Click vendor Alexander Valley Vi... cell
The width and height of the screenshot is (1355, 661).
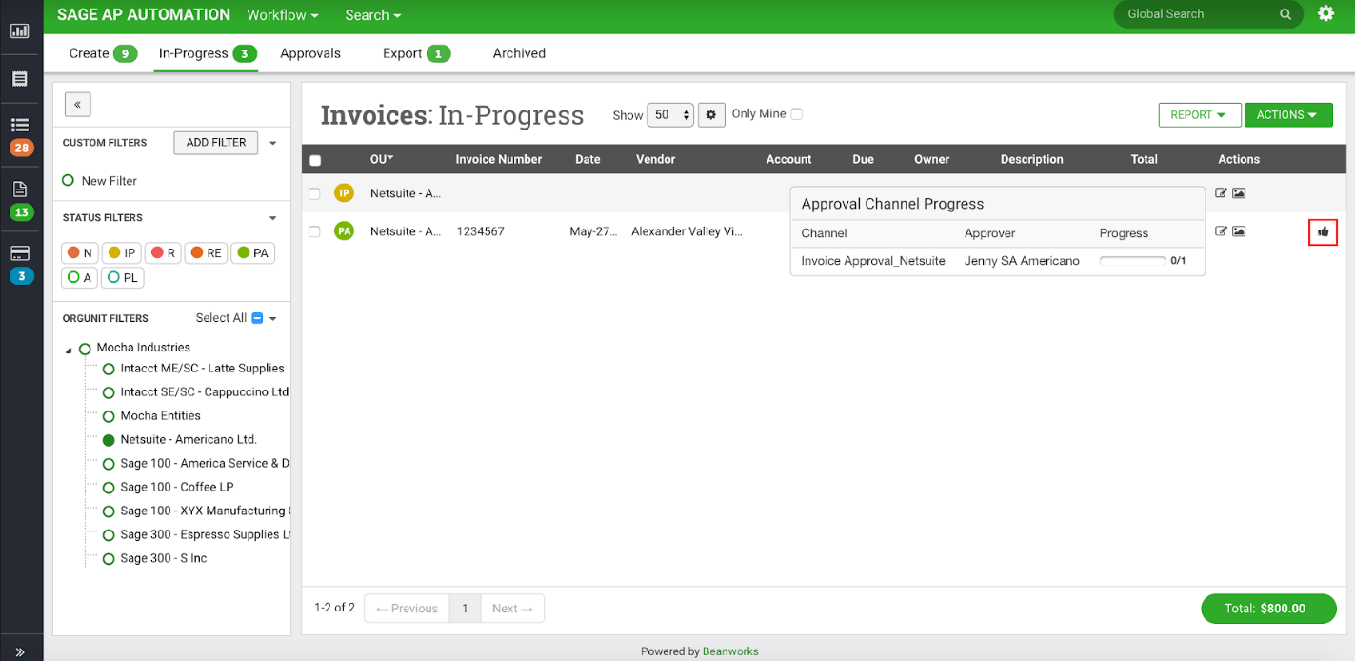(687, 231)
